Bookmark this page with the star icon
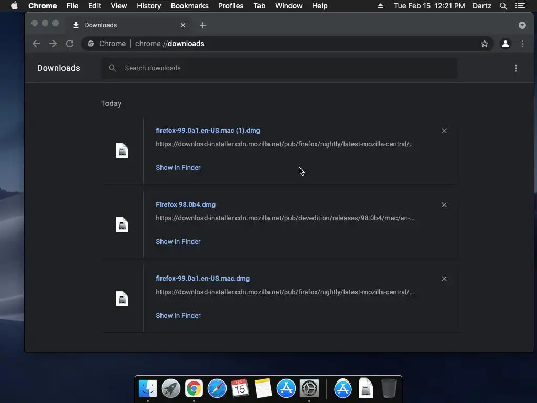 click(484, 44)
